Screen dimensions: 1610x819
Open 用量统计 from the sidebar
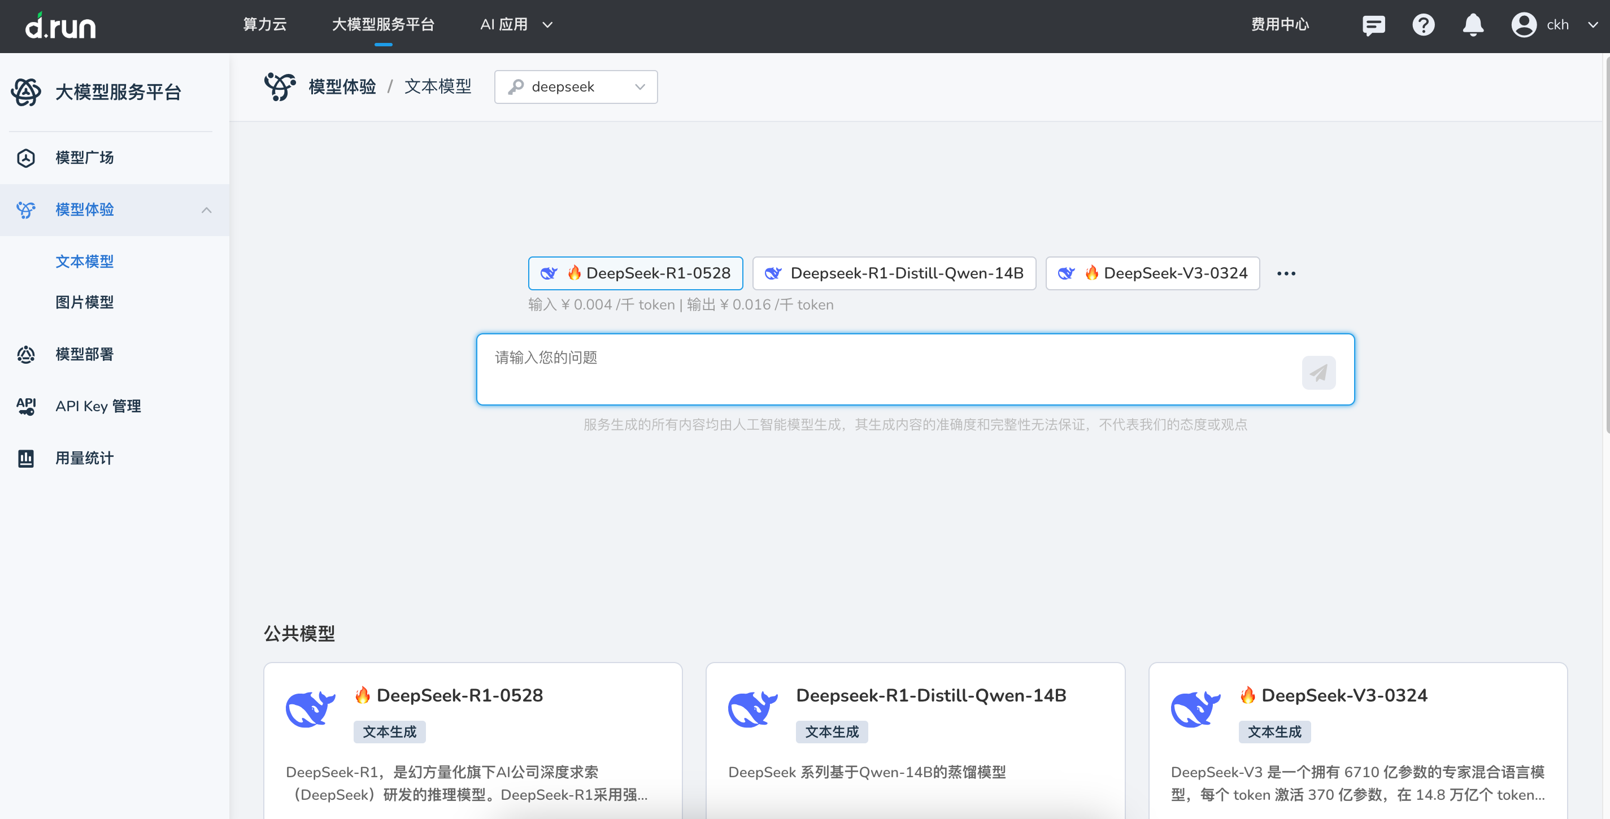[84, 458]
